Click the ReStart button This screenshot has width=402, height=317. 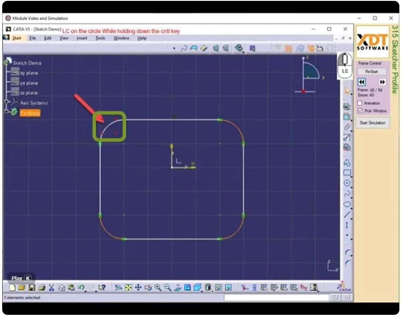(372, 71)
